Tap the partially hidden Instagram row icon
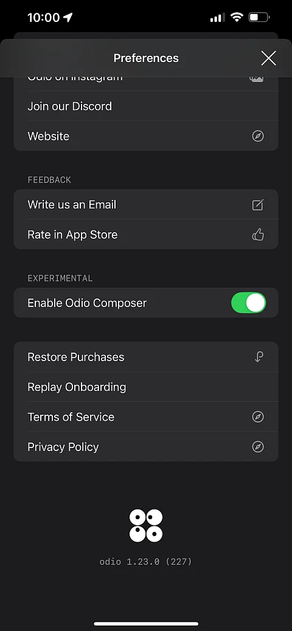 (257, 78)
